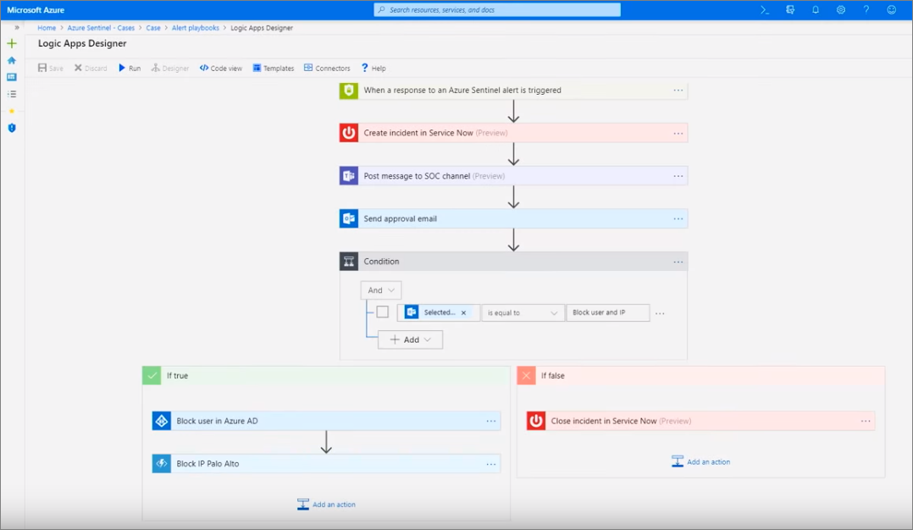Open the 'is equal to' operator dropdown

[523, 313]
